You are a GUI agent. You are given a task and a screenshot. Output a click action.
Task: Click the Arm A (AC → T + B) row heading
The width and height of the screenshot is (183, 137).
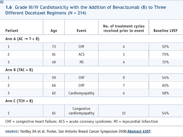(x=22, y=39)
